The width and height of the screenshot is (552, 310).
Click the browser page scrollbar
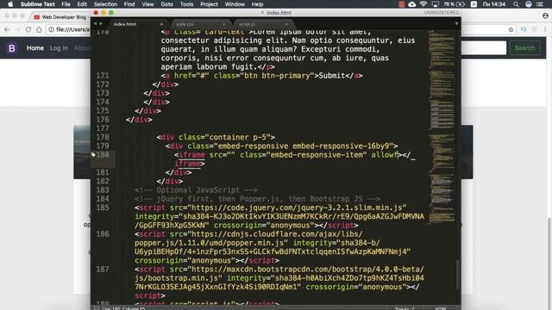(549, 263)
